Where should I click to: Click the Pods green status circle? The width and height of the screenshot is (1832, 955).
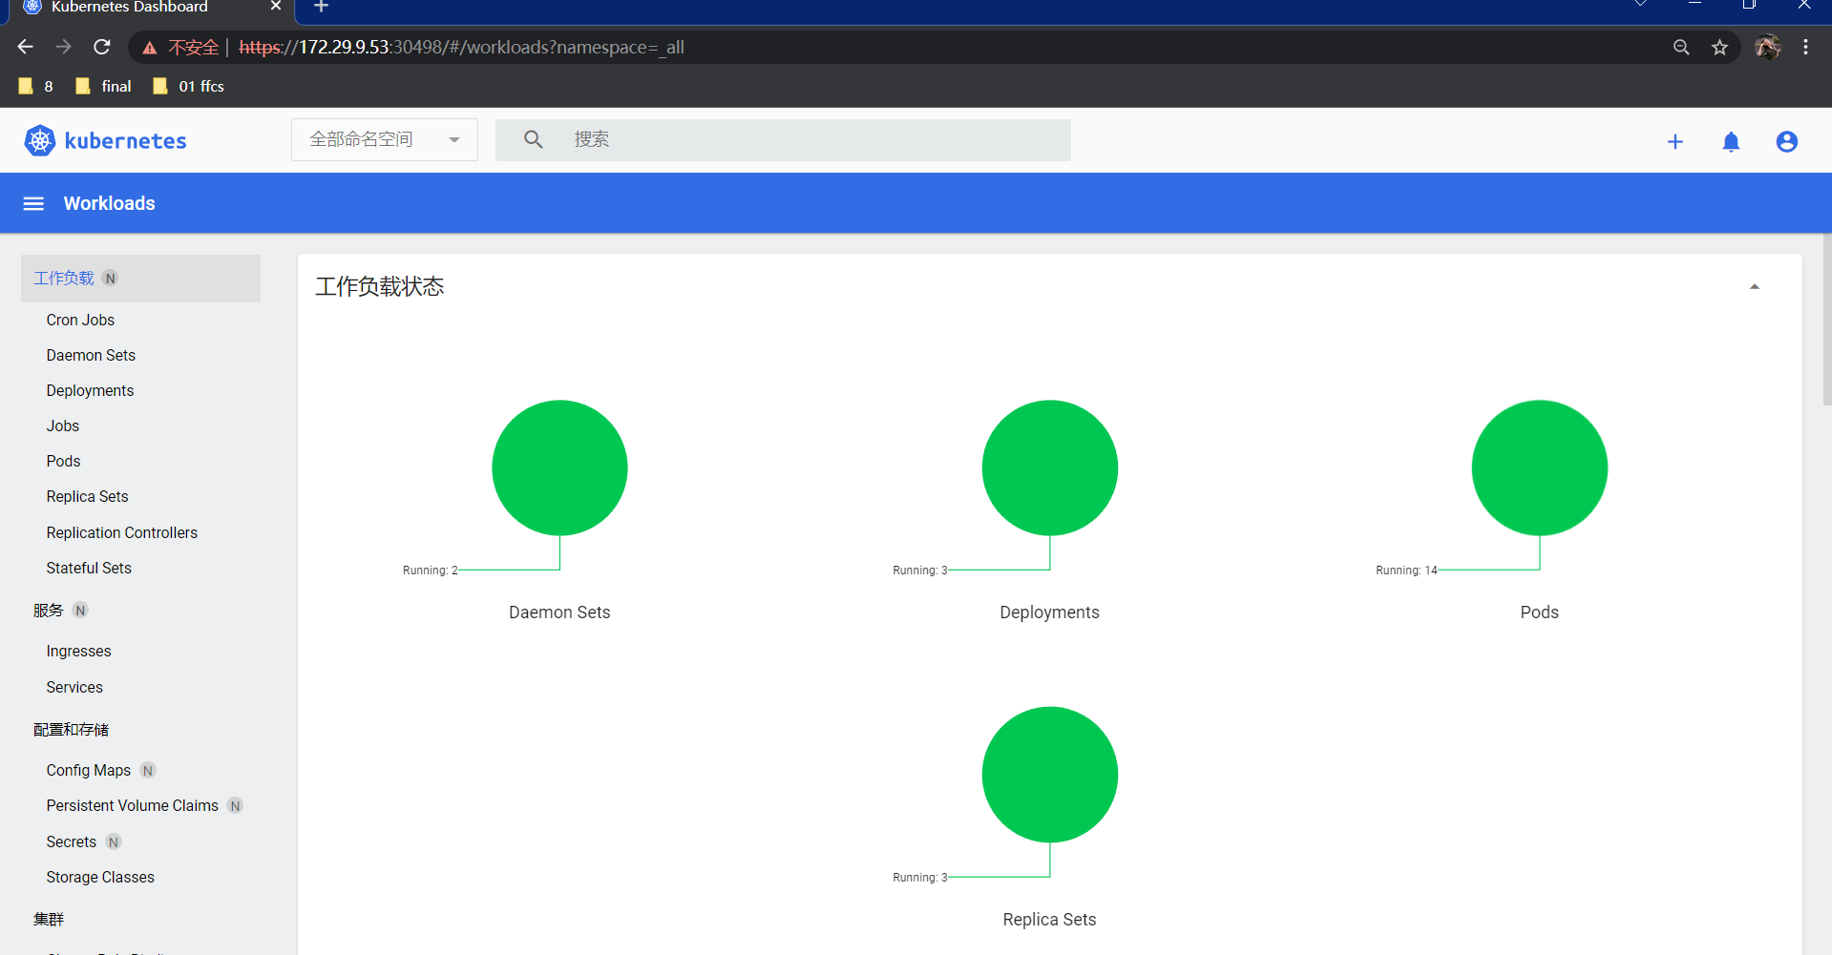tap(1540, 467)
